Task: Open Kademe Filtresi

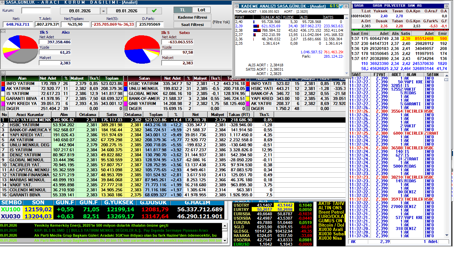Action: click(x=192, y=17)
